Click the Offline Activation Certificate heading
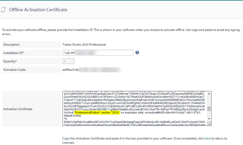243x145 pixels. 38,10
